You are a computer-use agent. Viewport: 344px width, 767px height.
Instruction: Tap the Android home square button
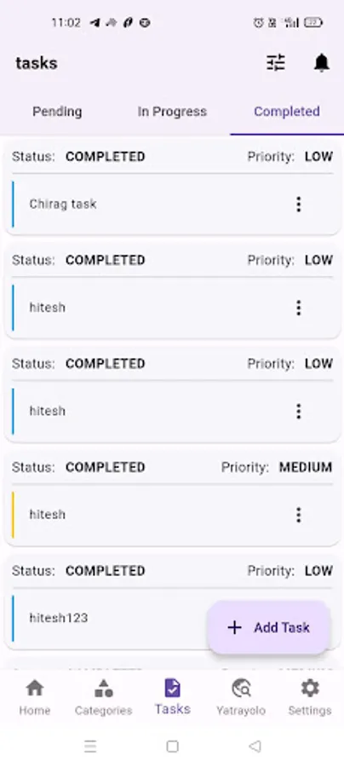(172, 746)
